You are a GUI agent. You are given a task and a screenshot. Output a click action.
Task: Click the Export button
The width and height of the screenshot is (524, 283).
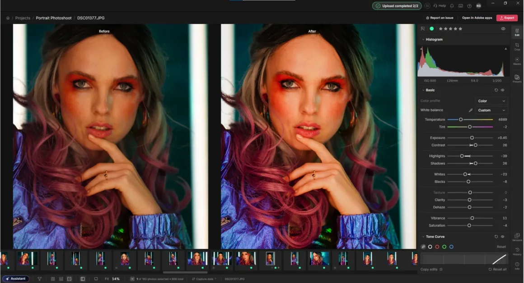click(x=507, y=18)
